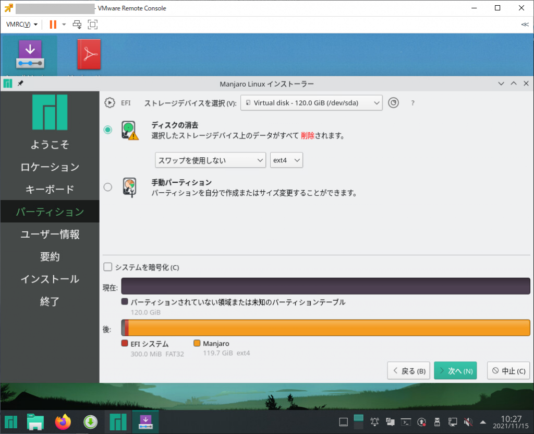The height and width of the screenshot is (434, 534).
Task: Click the installer taskbar window entry
Action: [x=145, y=422]
